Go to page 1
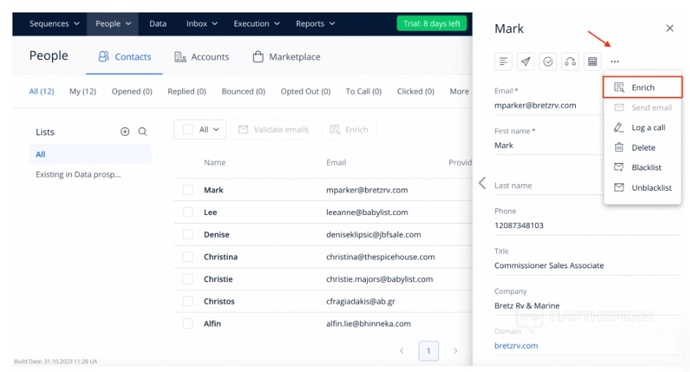Screen dimensions: 690x372 click(429, 351)
